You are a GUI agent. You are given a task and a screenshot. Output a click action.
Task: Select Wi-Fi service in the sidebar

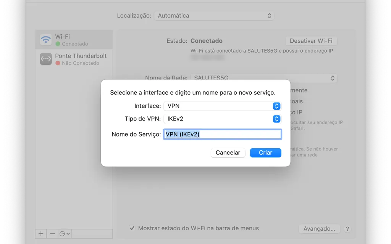74,40
